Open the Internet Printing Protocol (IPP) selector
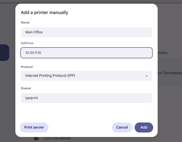Screen dimensions: 182x142 click(87, 76)
